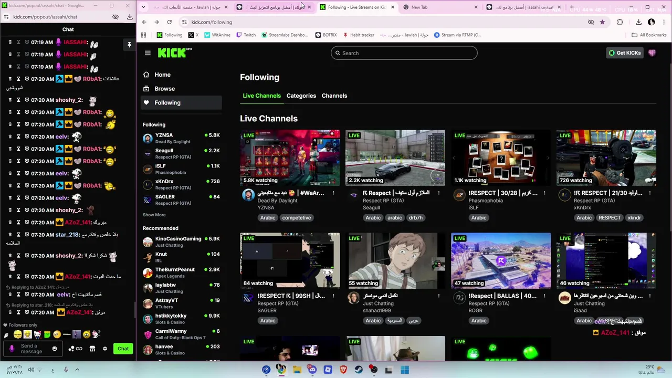Open Browse in the Kick sidebar
The width and height of the screenshot is (672, 378).
(x=181, y=89)
